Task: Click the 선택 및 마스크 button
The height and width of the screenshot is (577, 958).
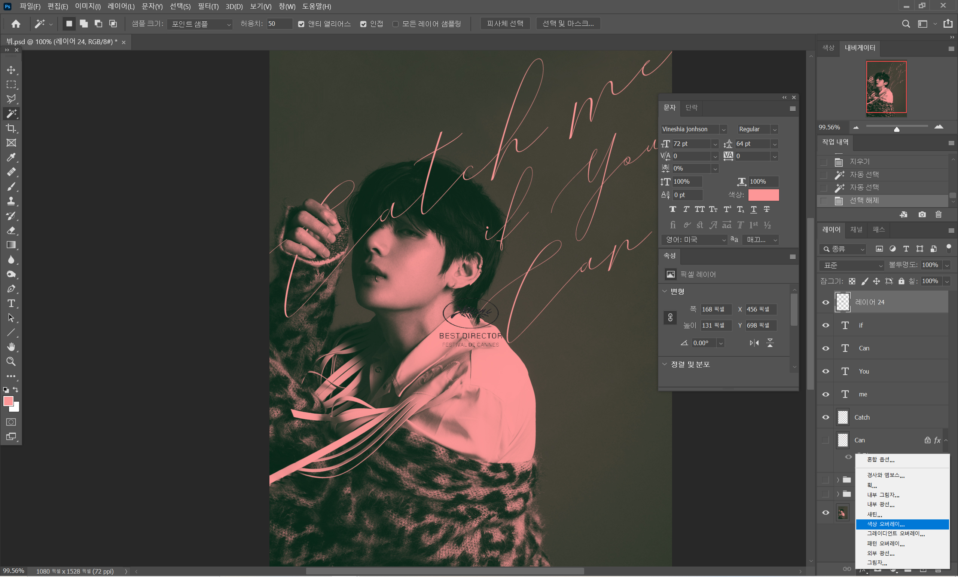Action: 568,24
